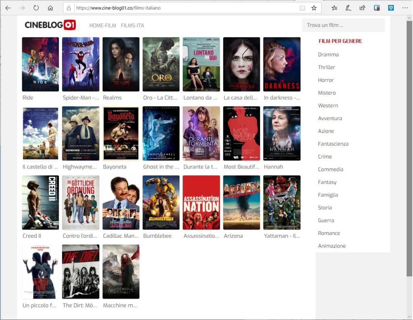This screenshot has height=320, width=413.
Task: Click the Horror genre link
Action: 326,80
